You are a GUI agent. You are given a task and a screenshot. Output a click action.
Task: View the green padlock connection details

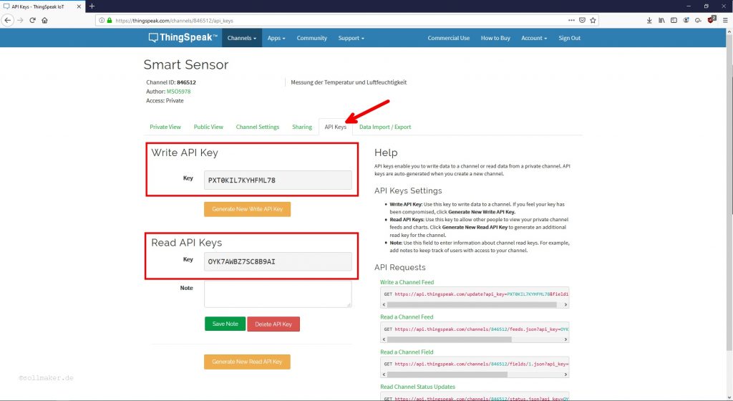coord(110,20)
